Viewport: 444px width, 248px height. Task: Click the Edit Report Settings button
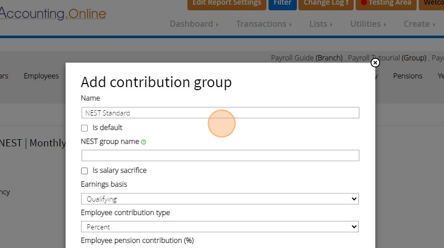pos(227,3)
